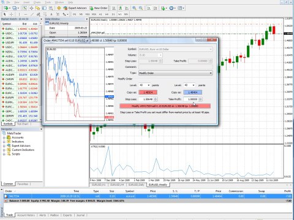Open the Insert menu
Image resolution: width=294 pixels, height=220 pixels.
[x=26, y=2]
